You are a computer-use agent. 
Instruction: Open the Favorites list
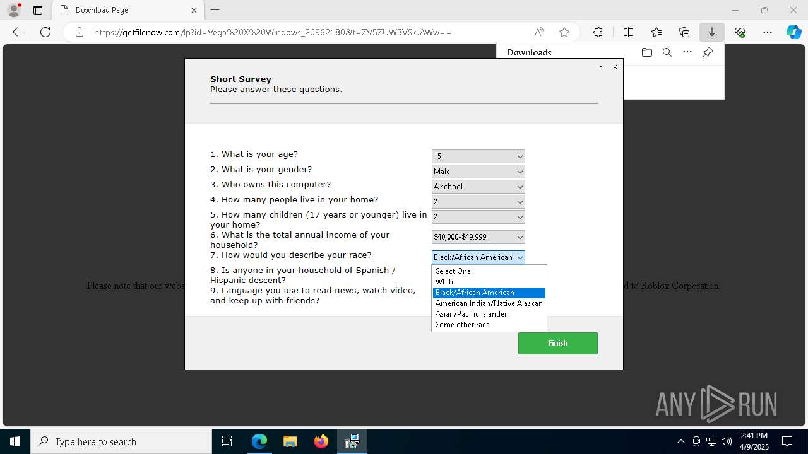(656, 32)
